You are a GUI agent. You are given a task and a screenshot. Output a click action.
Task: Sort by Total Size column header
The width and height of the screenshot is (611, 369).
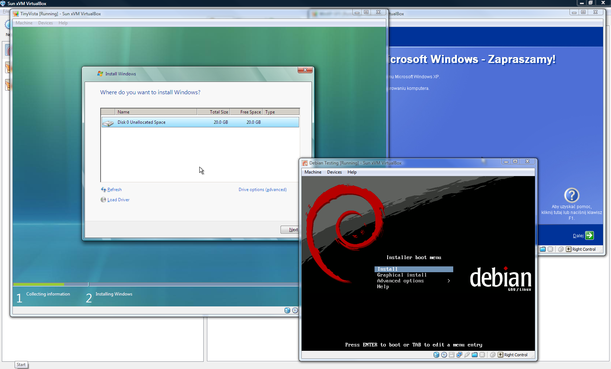214,112
